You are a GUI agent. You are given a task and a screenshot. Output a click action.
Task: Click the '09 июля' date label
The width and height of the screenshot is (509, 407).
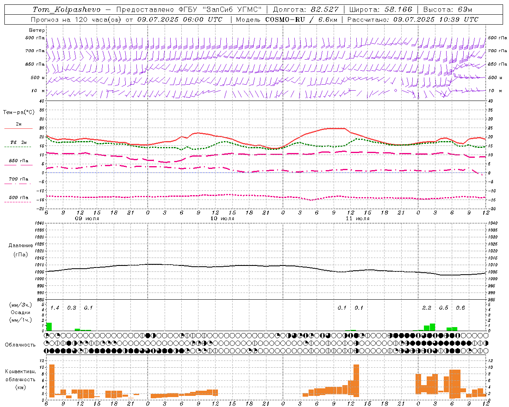click(87, 219)
